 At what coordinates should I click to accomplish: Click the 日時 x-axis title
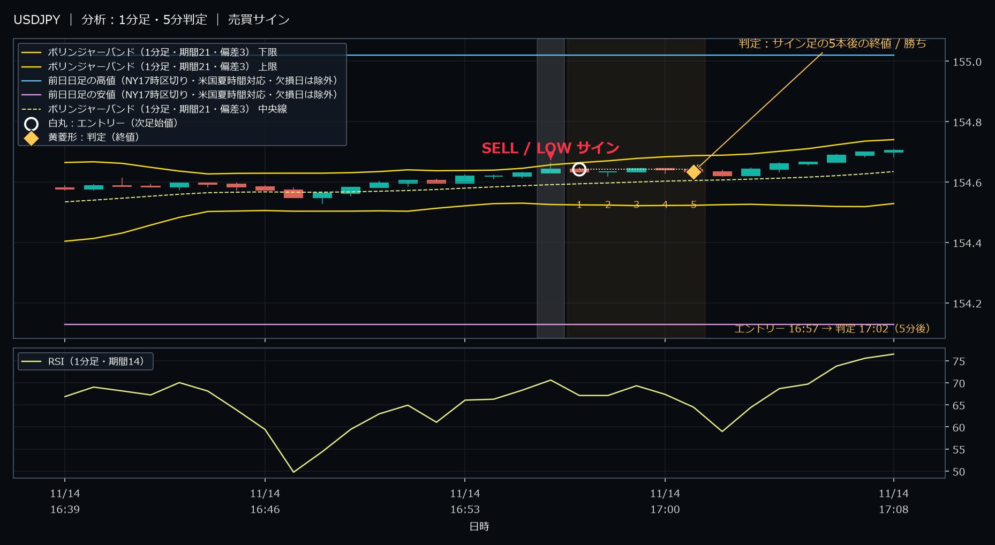click(479, 527)
